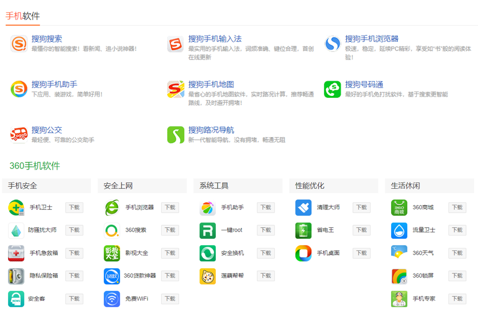This screenshot has height=322, width=478.
Task: Click 下载 next to 手机专家
Action: coord(458,299)
